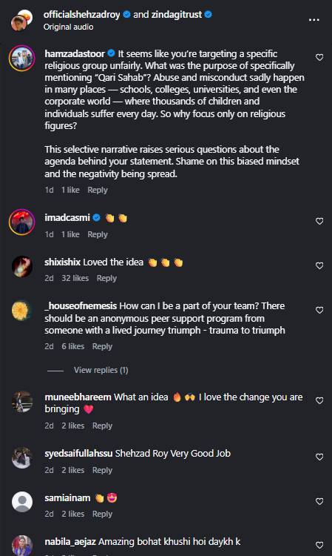Like _houseofnemesis's comment via heart

pos(319,311)
